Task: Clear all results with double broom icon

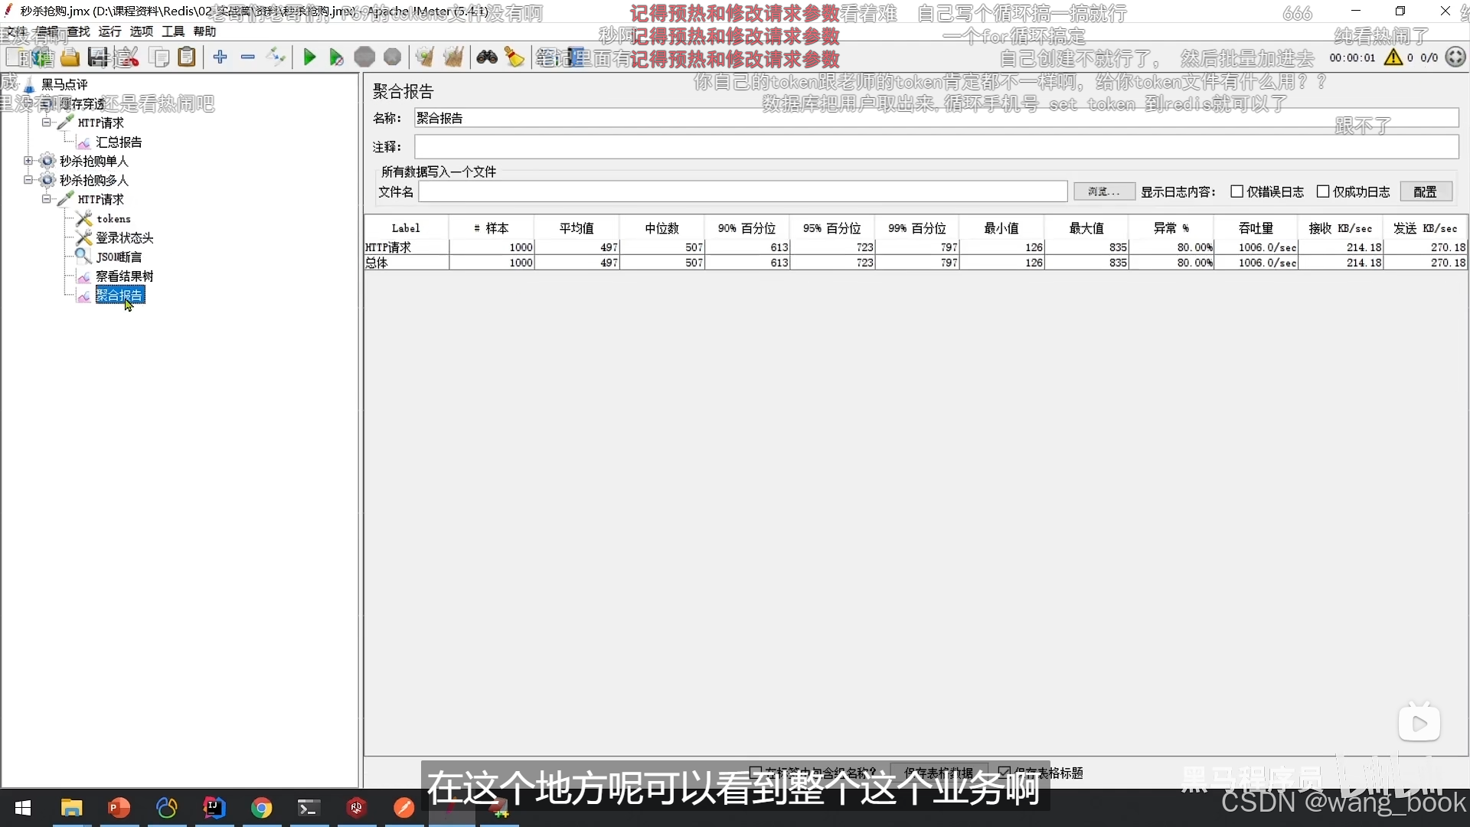Action: (x=453, y=57)
